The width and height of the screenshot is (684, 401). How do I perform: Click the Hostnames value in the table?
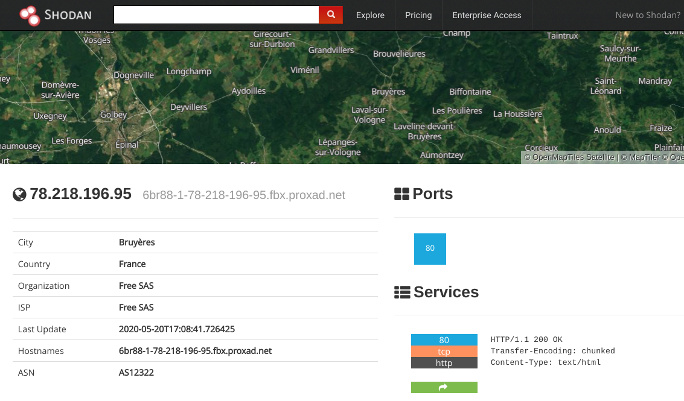pos(196,351)
